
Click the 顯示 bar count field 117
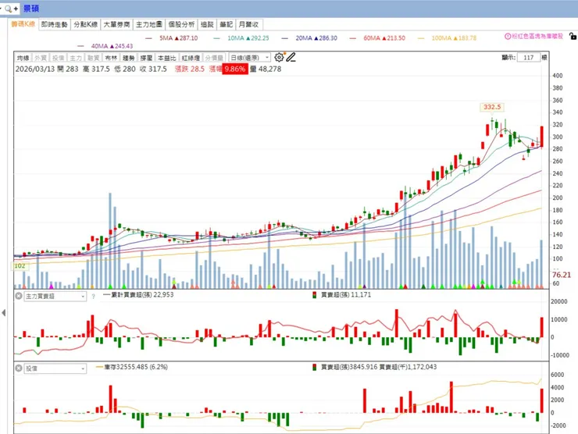pos(529,58)
